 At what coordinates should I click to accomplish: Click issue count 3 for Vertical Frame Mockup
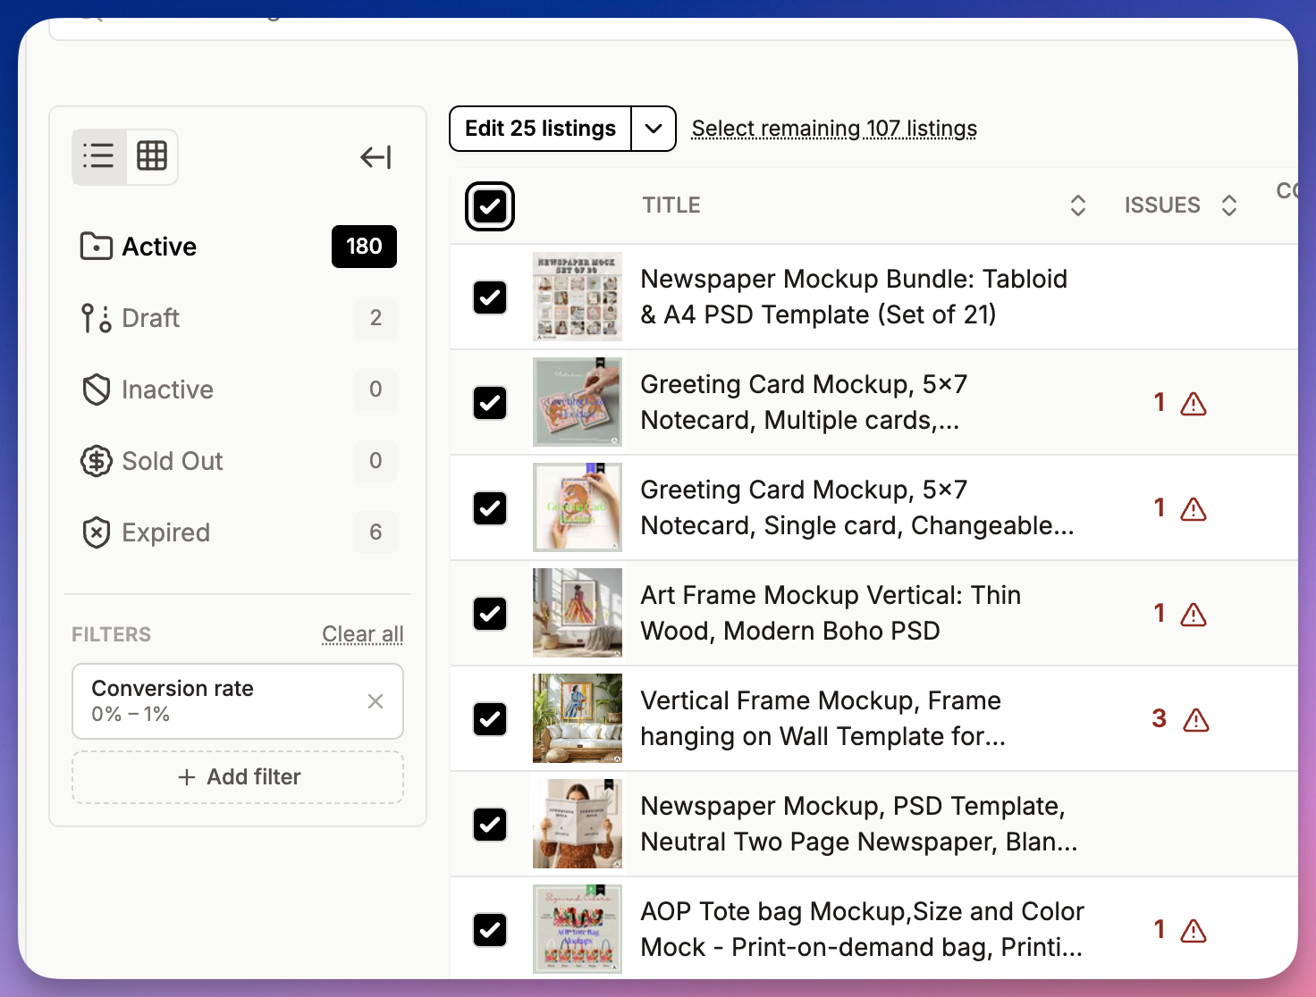point(1160,718)
